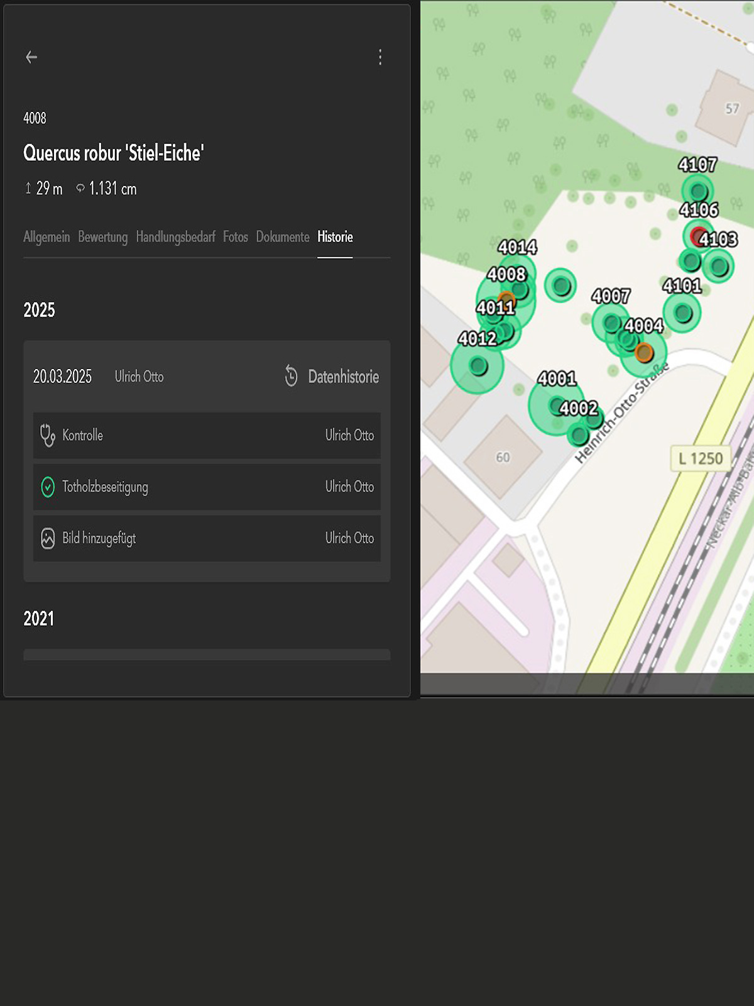Click the L 1250 road label
Screen dimensions: 754x1006
click(700, 458)
